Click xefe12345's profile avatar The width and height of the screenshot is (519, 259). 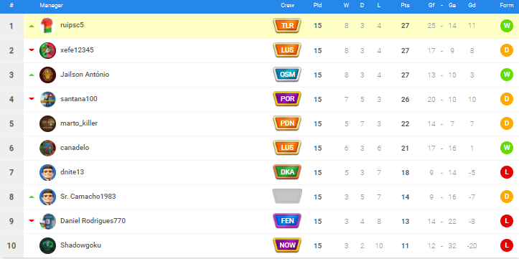[x=47, y=50]
